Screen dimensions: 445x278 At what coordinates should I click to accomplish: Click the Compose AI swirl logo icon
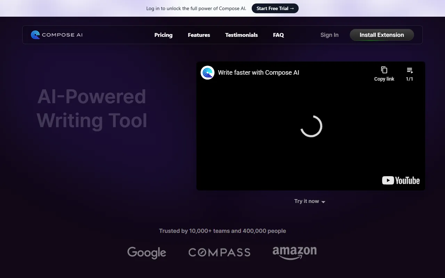[x=35, y=35]
